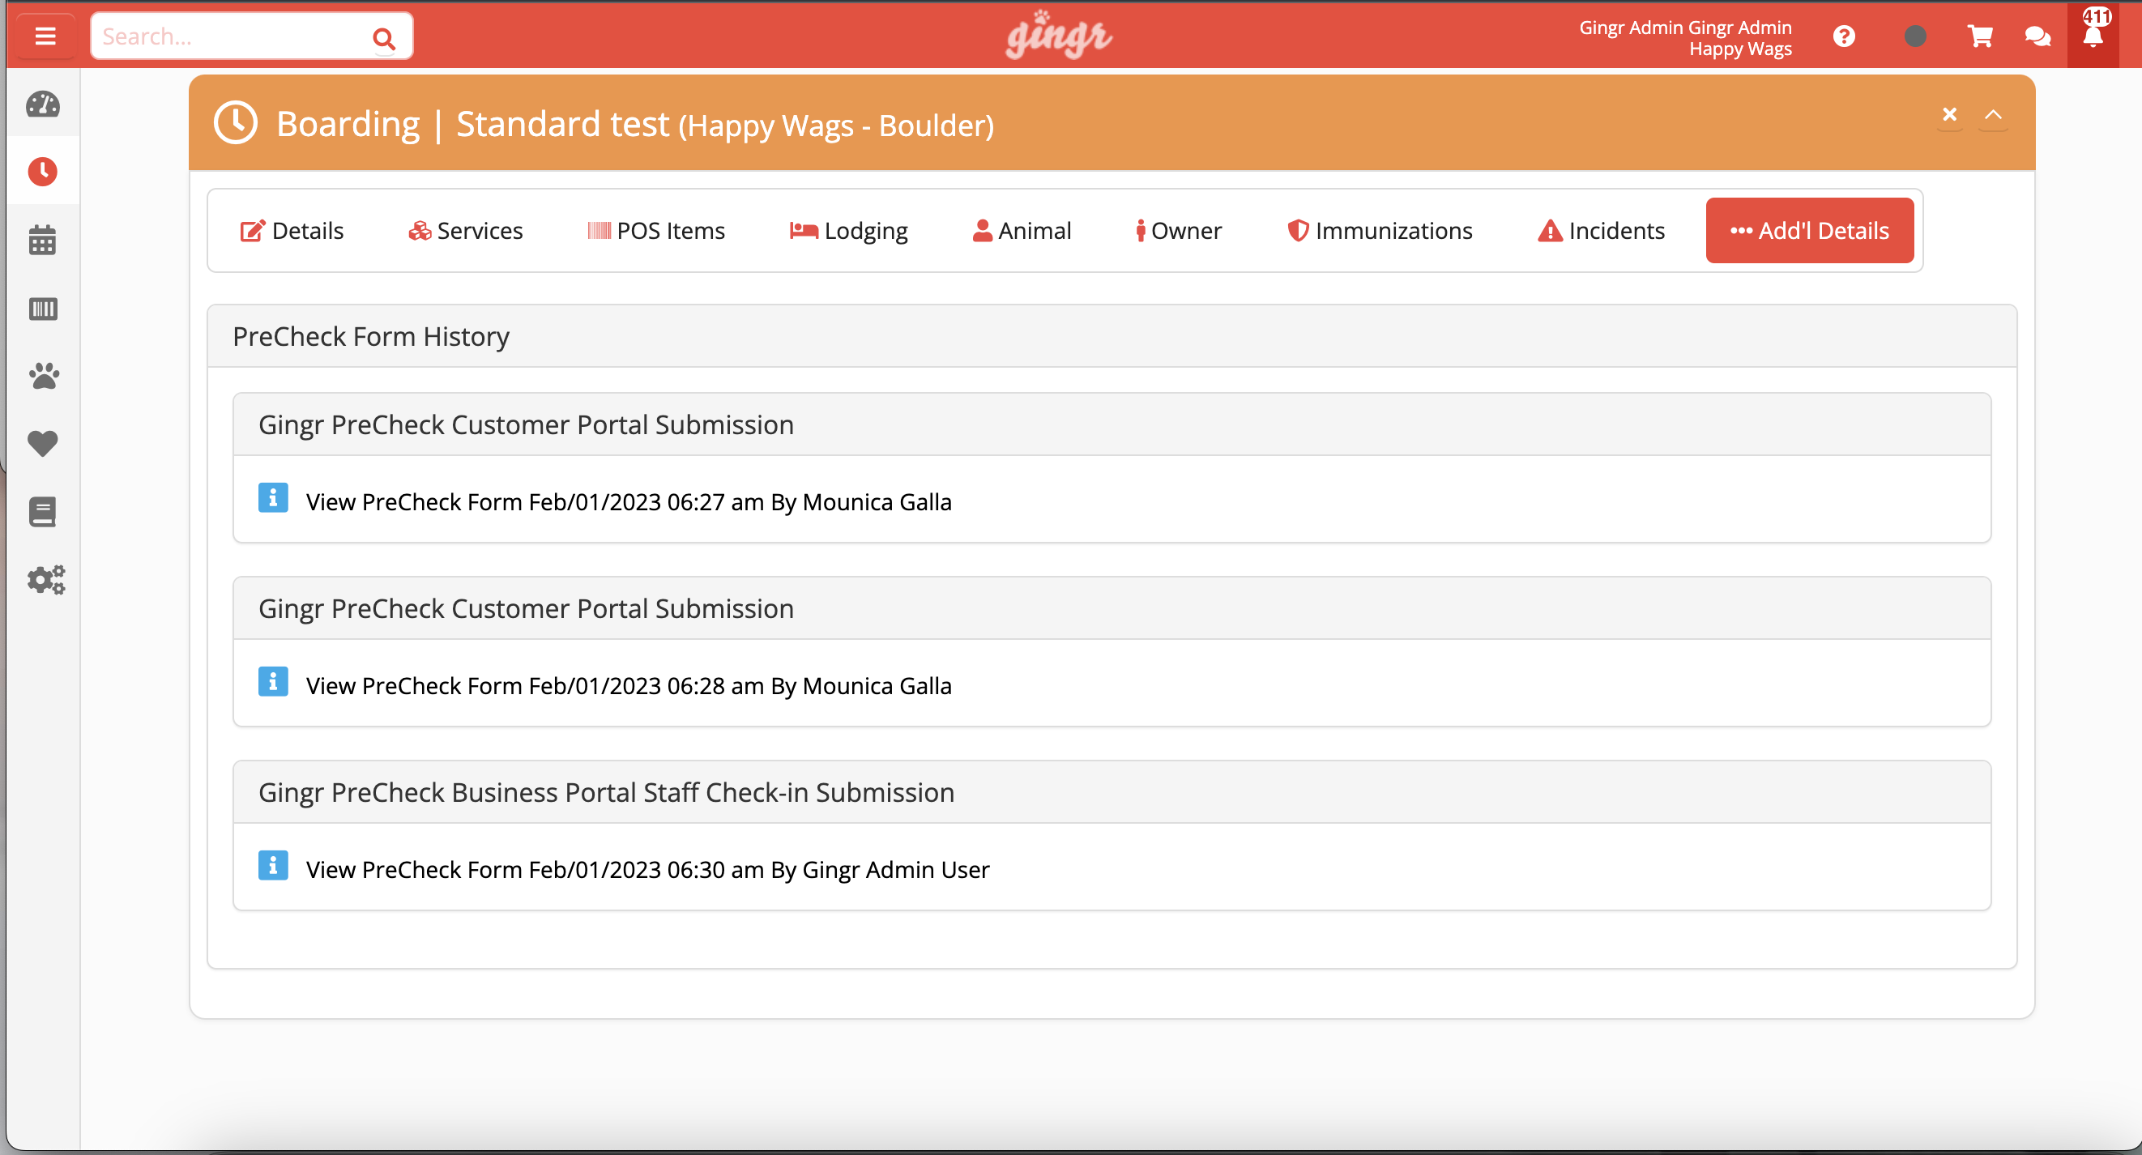Open the hamburger menu button
Image resolution: width=2142 pixels, height=1155 pixels.
(x=45, y=36)
